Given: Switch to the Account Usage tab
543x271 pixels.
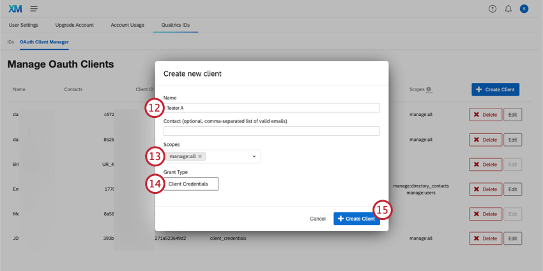Looking at the screenshot, I should pos(127,25).
